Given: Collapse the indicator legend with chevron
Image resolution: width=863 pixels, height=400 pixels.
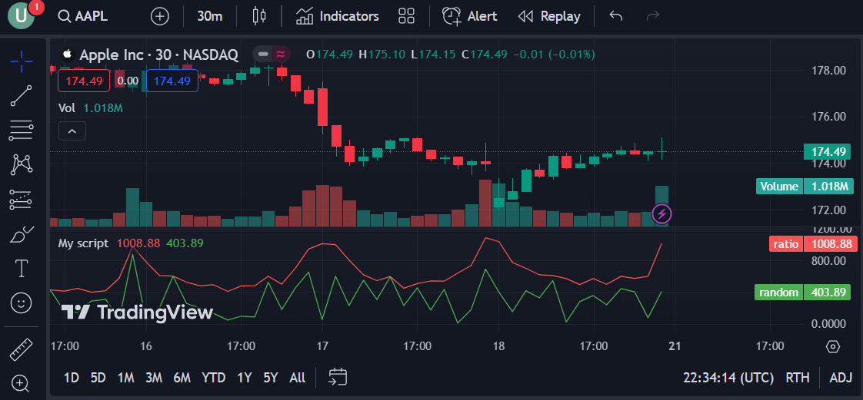Looking at the screenshot, I should click(x=72, y=131).
